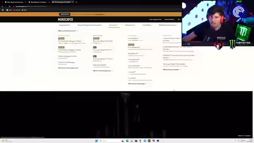Viewport: 254px width, 143px height.
Task: Open File Explorer from the taskbar
Action: point(132,141)
